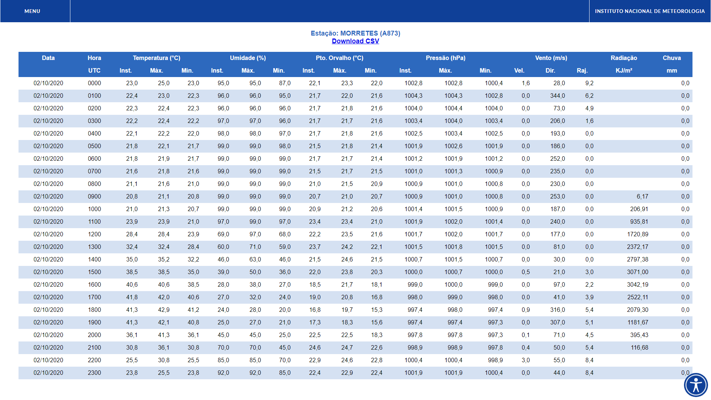This screenshot has width=711, height=400.
Task: Select hour cell 2100
Action: pos(94,347)
